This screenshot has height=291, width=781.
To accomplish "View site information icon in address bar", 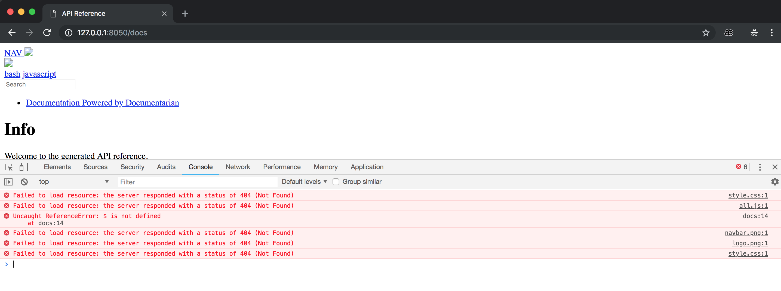I will tap(69, 33).
